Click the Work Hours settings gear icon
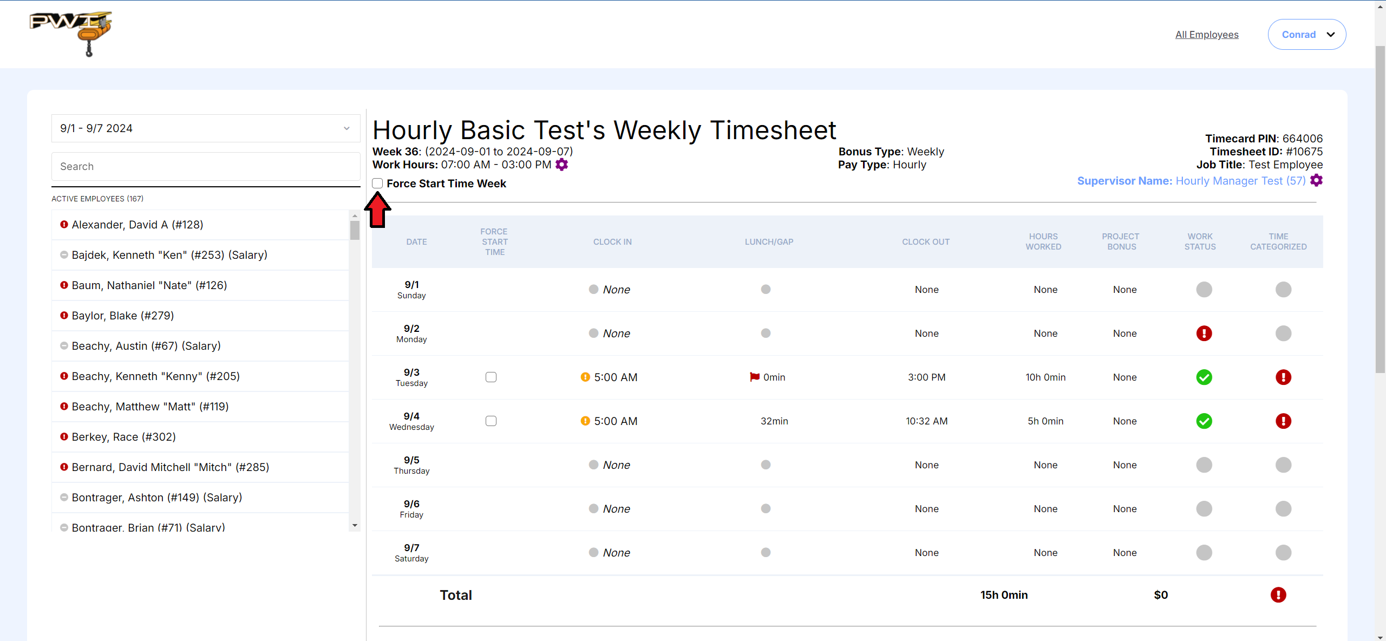This screenshot has width=1386, height=641. [561, 165]
